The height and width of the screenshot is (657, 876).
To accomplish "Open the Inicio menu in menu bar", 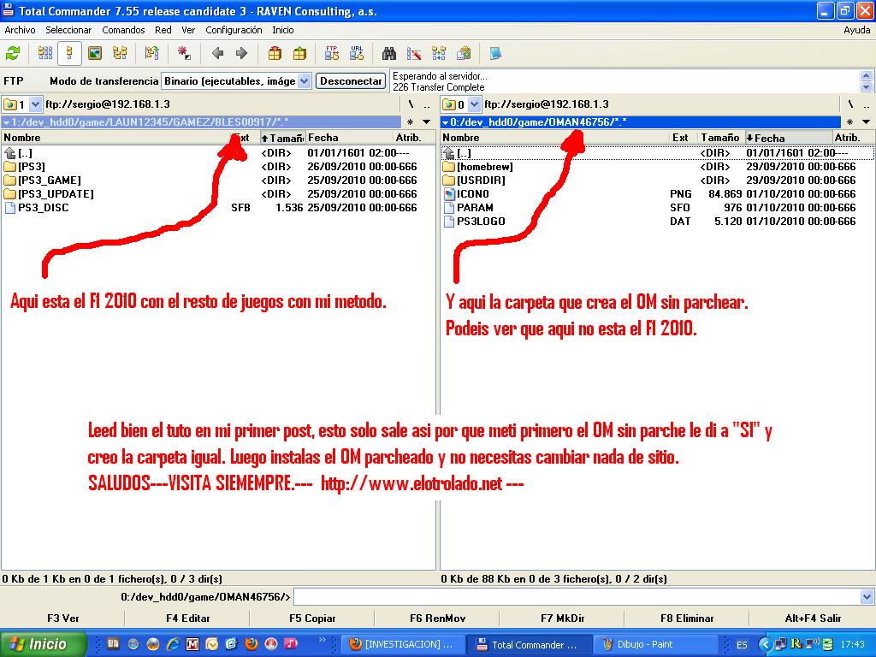I will pyautogui.click(x=282, y=30).
